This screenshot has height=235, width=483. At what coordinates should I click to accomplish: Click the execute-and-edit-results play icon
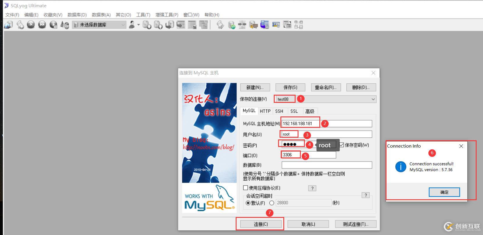pyautogui.click(x=53, y=25)
